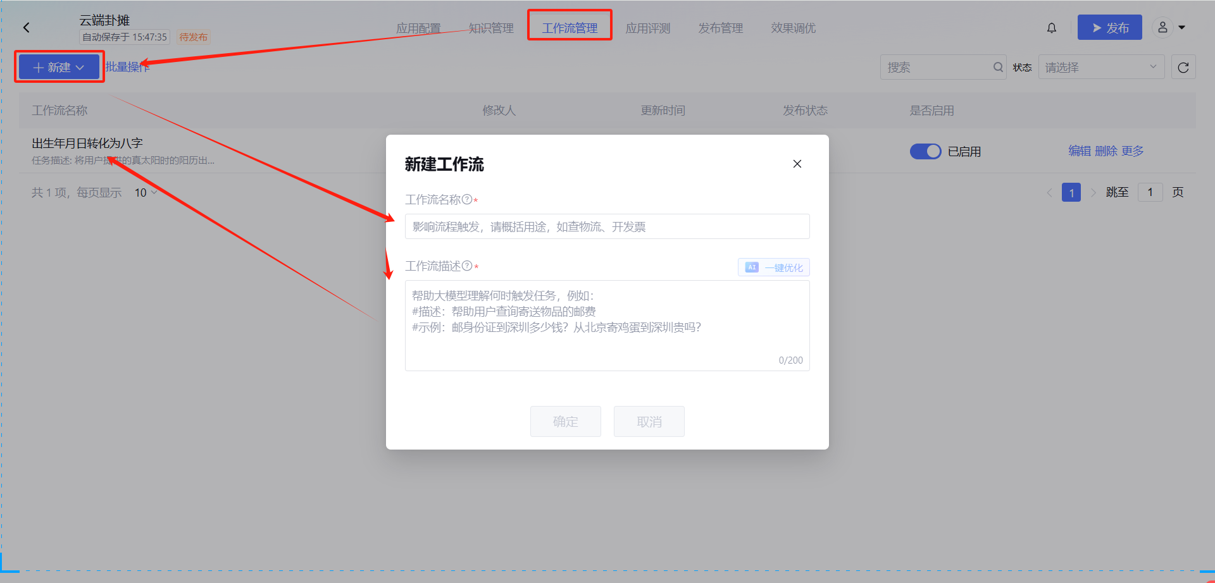The height and width of the screenshot is (583, 1215).
Task: Click the 发布 button
Action: click(x=1110, y=27)
